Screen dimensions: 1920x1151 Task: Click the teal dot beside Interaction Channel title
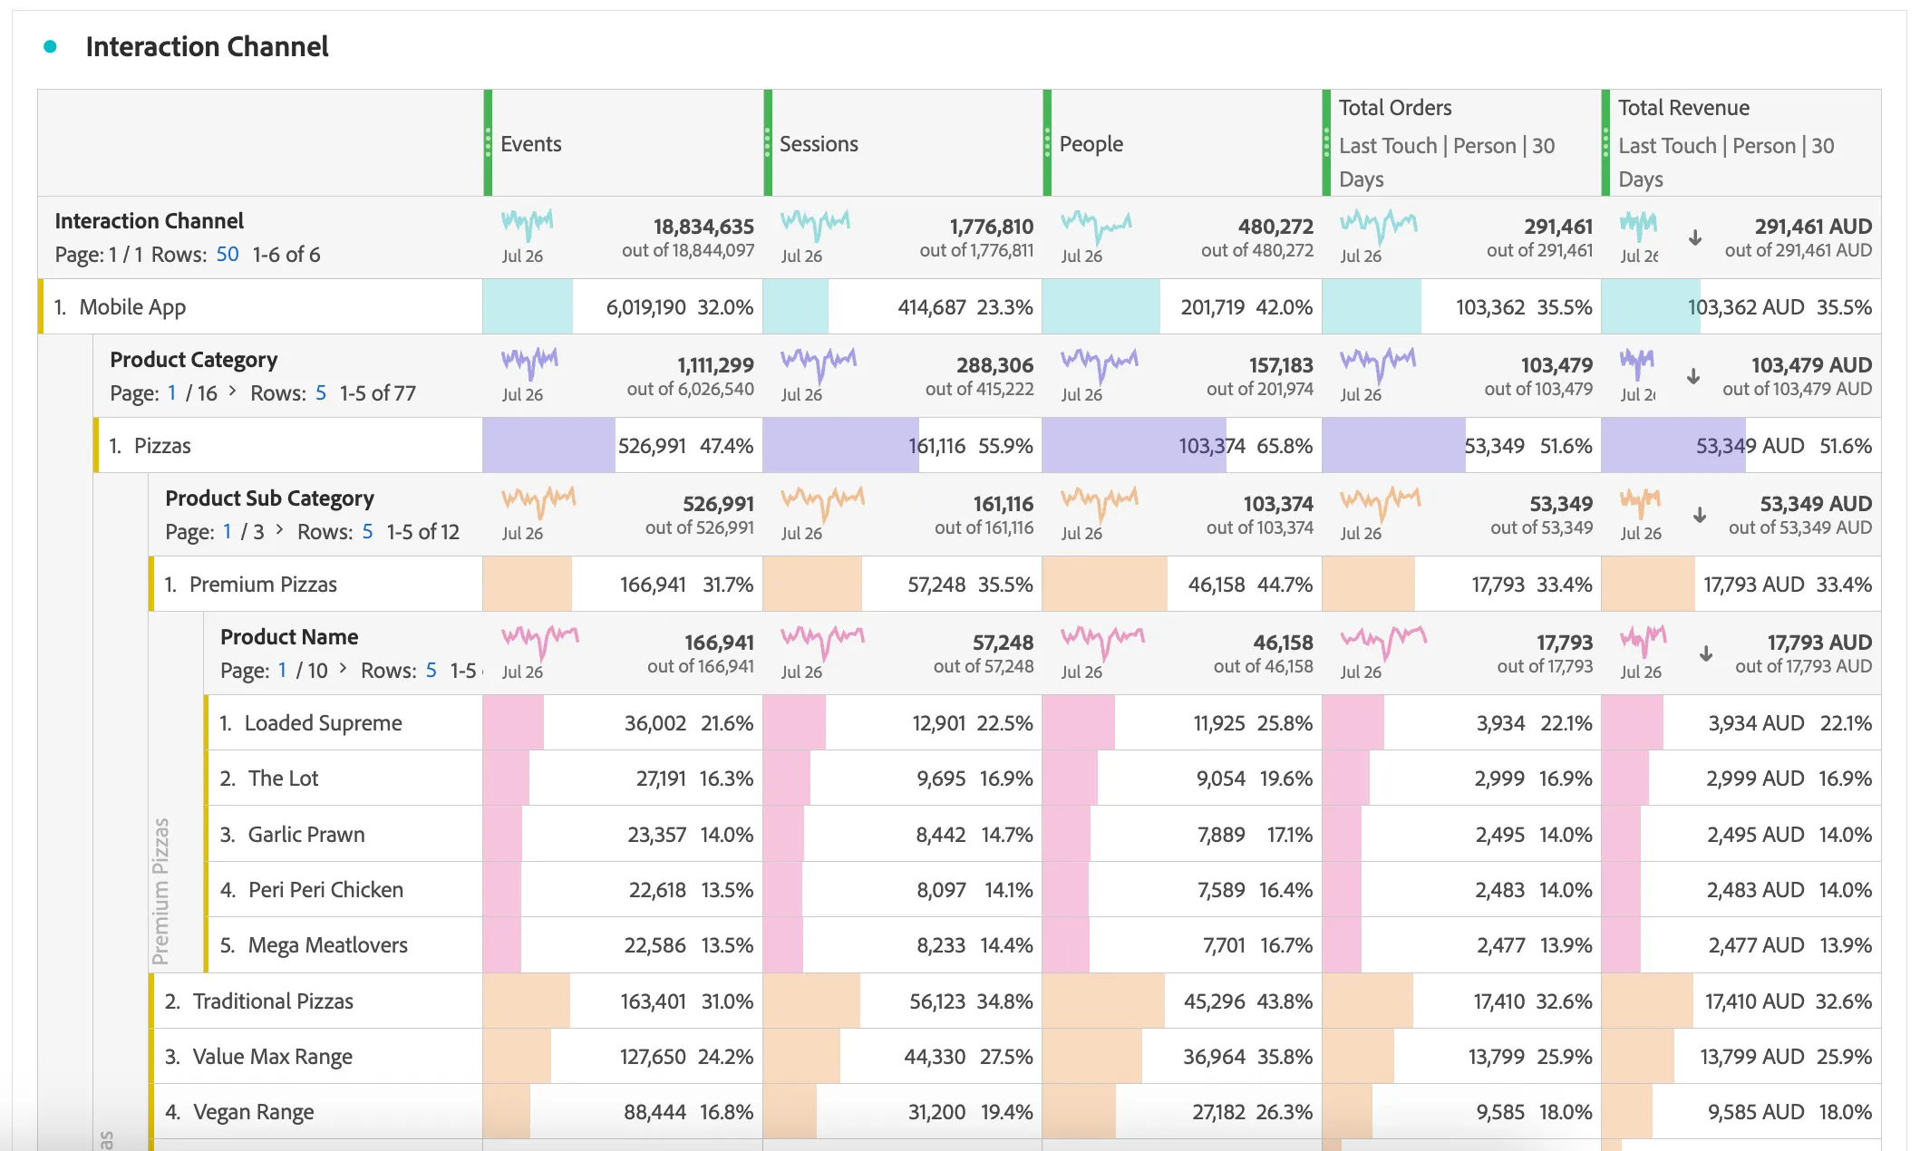point(51,46)
